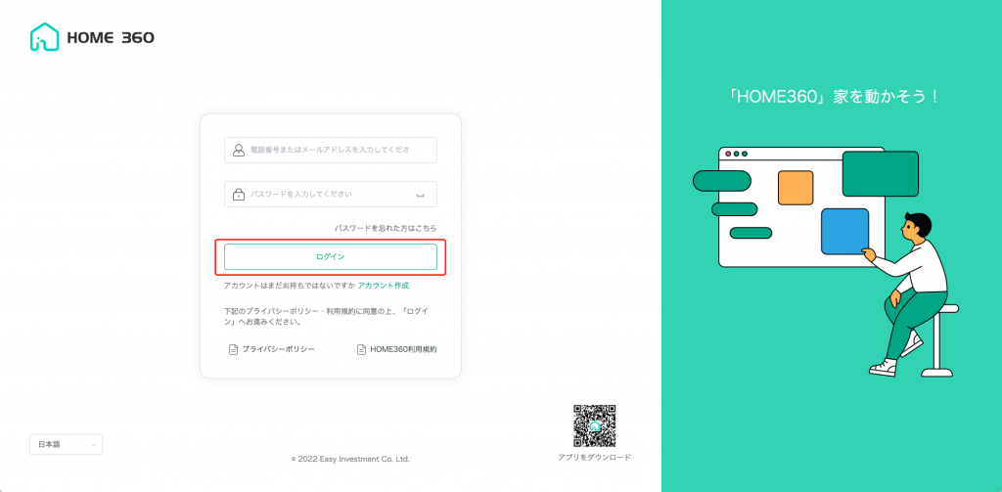Click the アプリをダウンロード label
The height and width of the screenshot is (492, 1002).
pos(594,457)
